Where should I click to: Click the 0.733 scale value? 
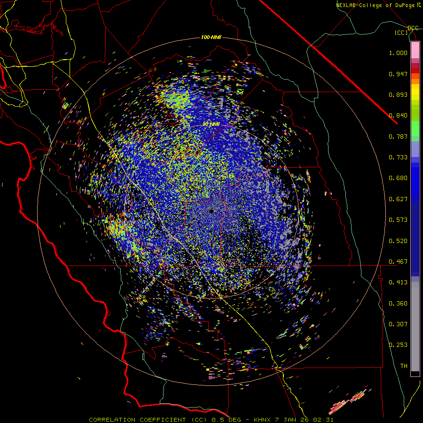pos(398,157)
